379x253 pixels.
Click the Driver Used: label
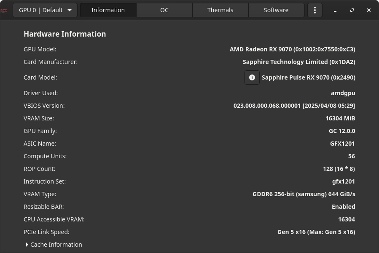[40, 93]
